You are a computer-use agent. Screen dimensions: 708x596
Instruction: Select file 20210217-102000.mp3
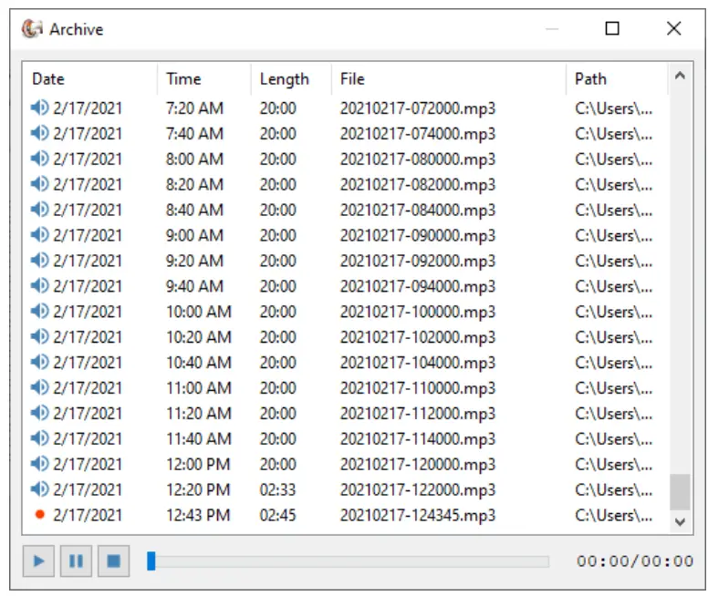point(418,337)
